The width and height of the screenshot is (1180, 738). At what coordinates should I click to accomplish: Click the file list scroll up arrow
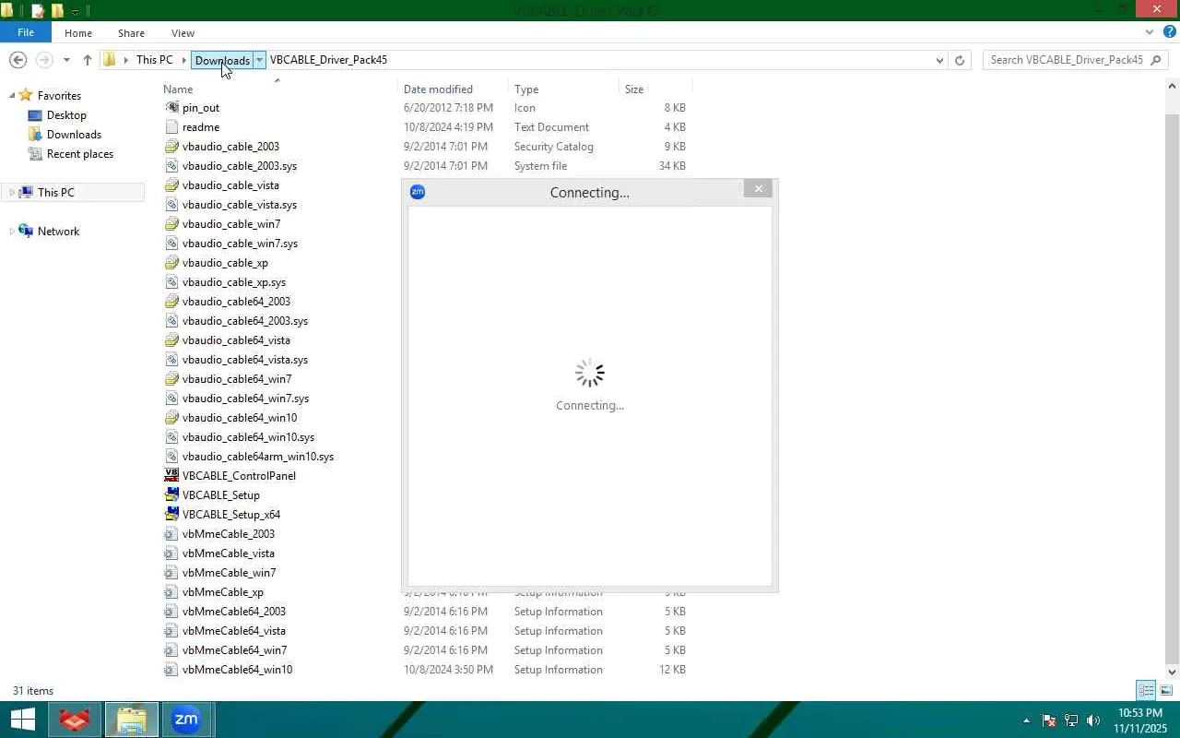1173,87
